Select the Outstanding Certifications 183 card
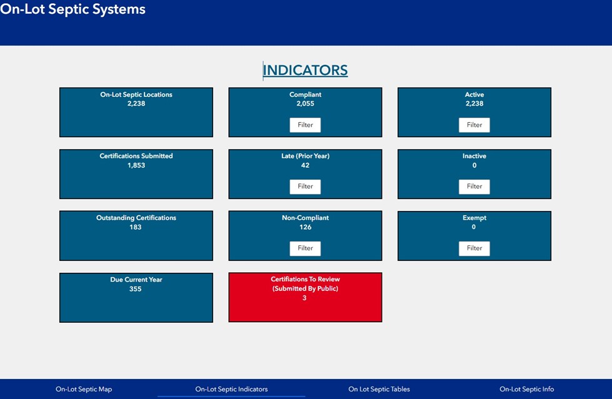The image size is (612, 399). (x=136, y=235)
